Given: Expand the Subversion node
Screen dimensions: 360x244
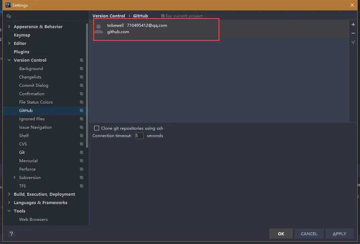Looking at the screenshot, I should (14, 177).
